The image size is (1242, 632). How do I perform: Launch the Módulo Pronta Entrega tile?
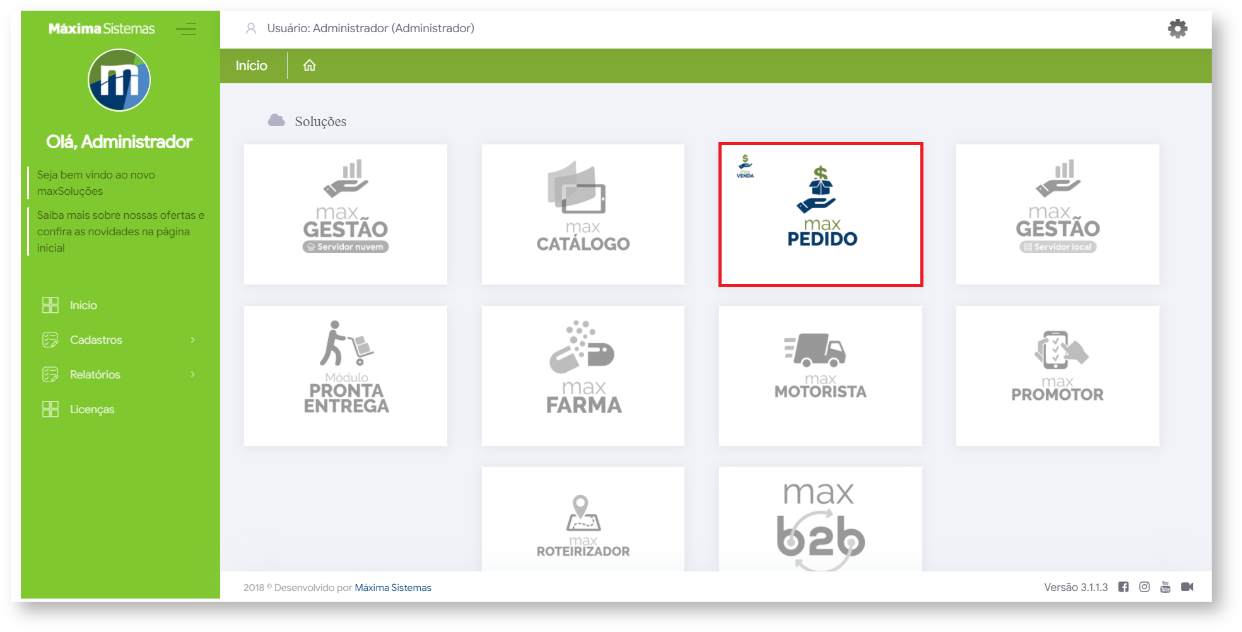pyautogui.click(x=346, y=376)
